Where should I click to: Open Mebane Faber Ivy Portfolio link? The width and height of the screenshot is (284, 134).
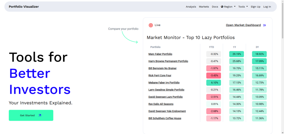point(164,83)
